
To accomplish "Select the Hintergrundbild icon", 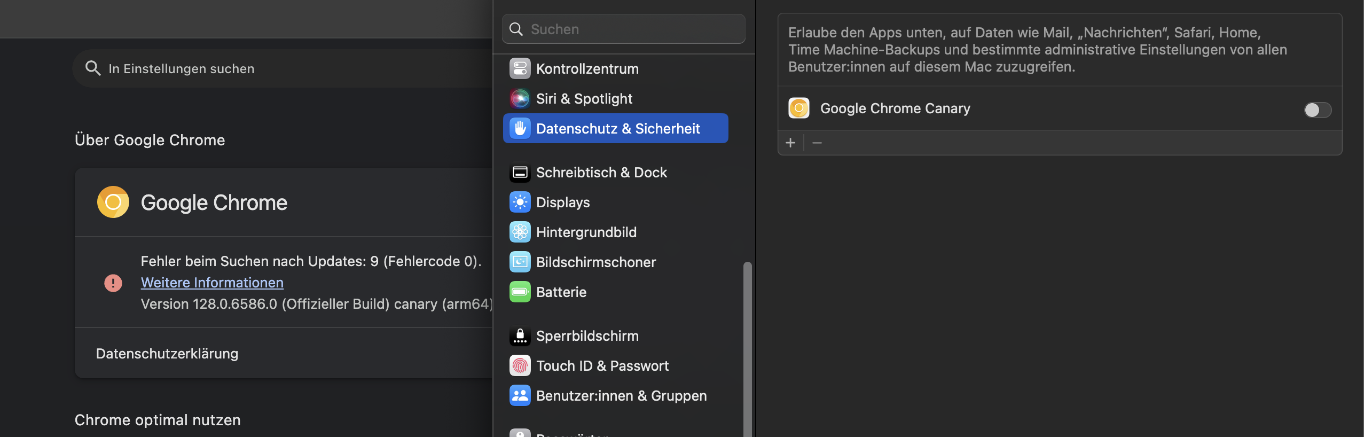I will (520, 232).
